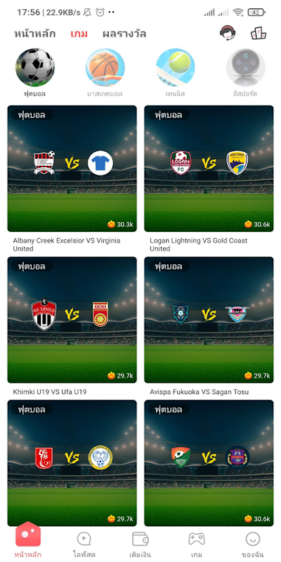Image resolution: width=281 pixels, height=562 pixels.
Task: Select the esports gamepad category icon
Action: click(245, 67)
